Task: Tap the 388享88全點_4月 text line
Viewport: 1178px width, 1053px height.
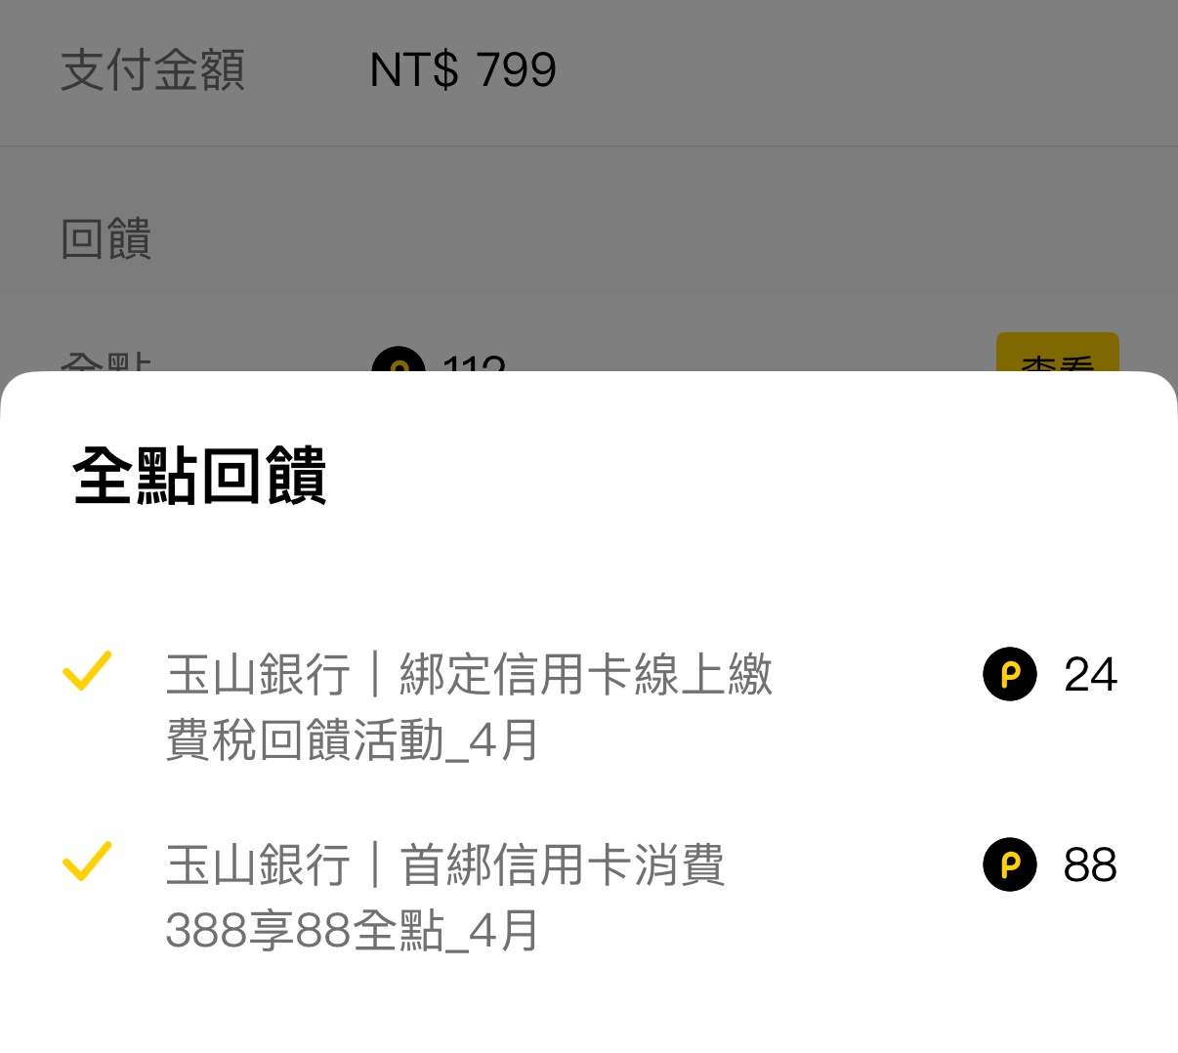Action: coord(352,931)
